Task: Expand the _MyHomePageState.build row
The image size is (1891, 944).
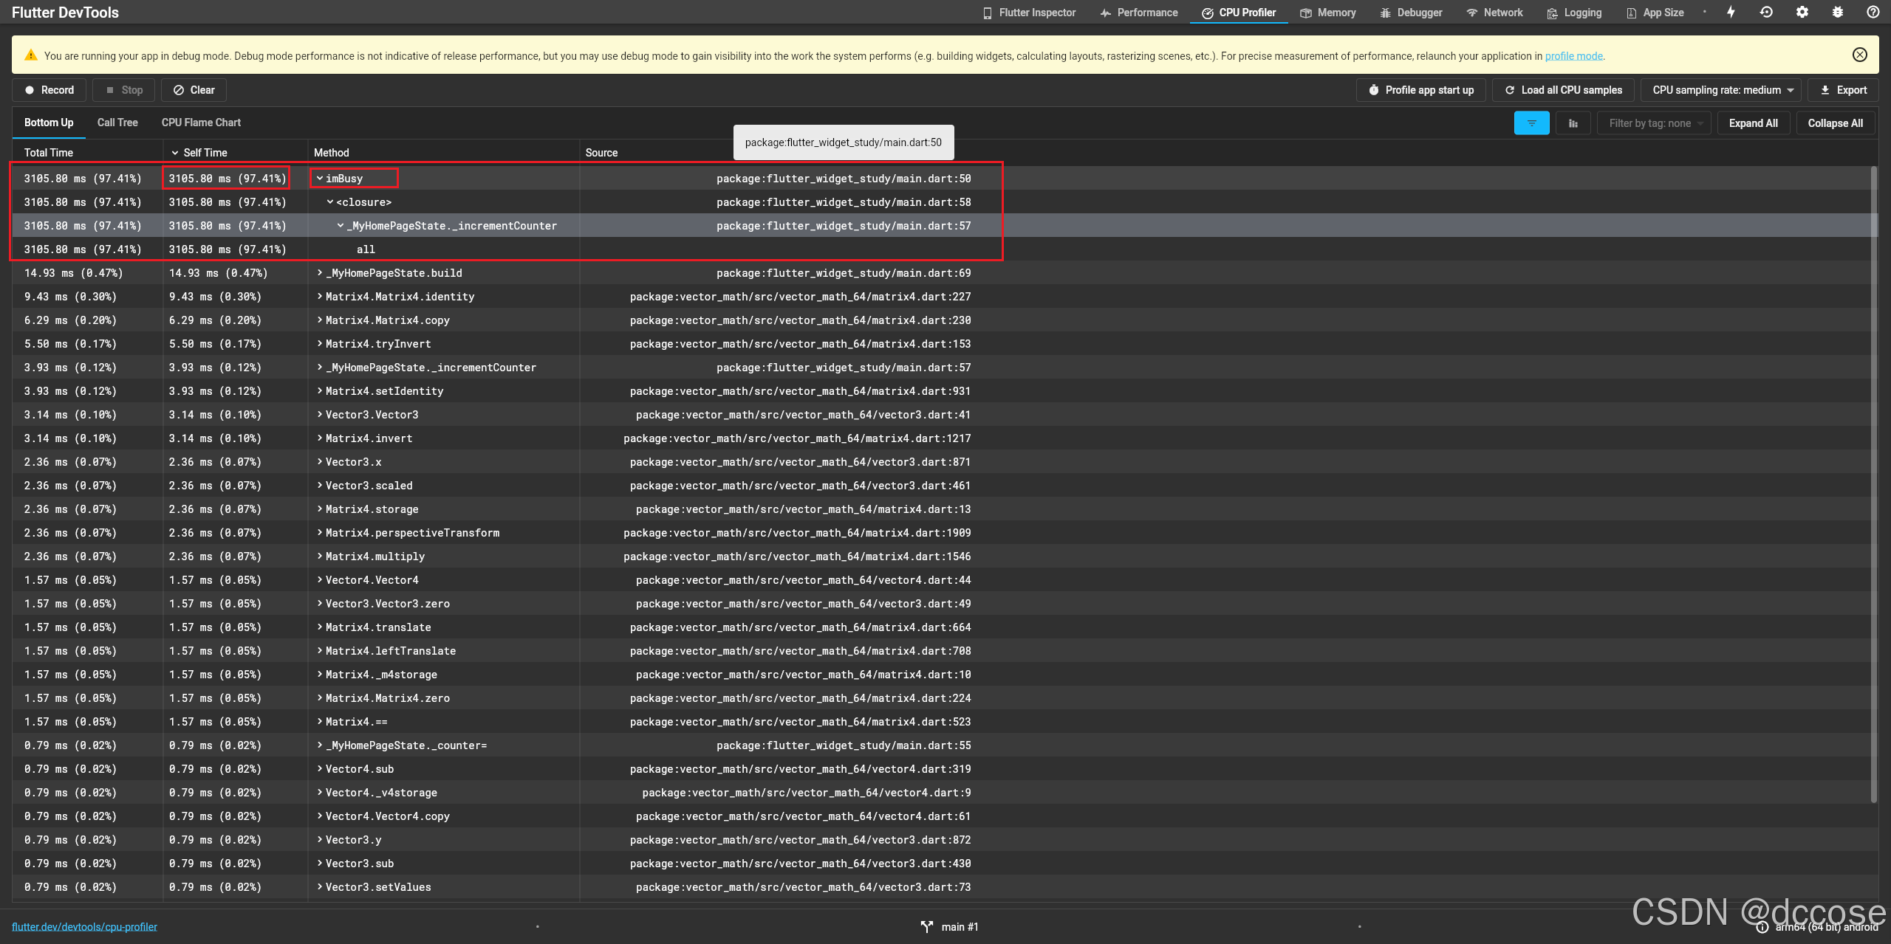Action: point(320,273)
